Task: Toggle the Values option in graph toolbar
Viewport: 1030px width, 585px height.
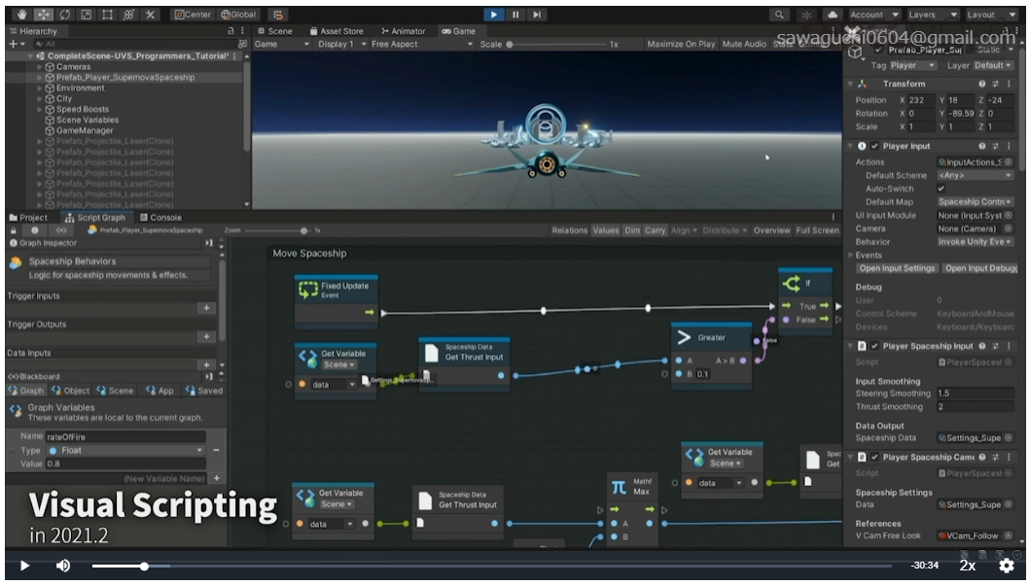Action: coord(606,230)
